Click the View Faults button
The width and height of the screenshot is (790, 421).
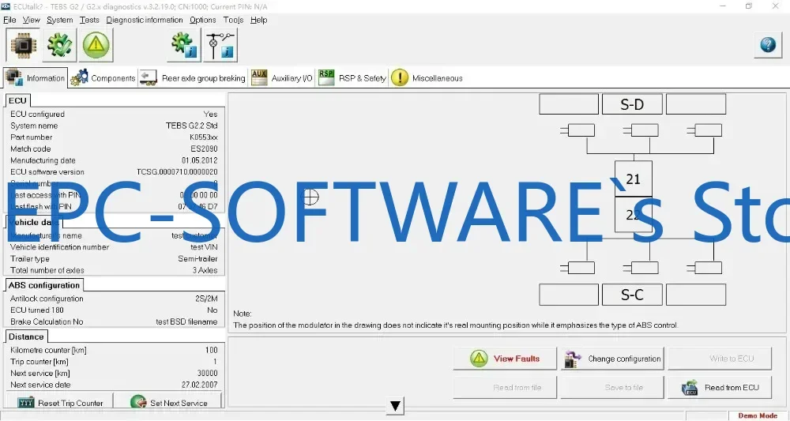[x=505, y=359]
